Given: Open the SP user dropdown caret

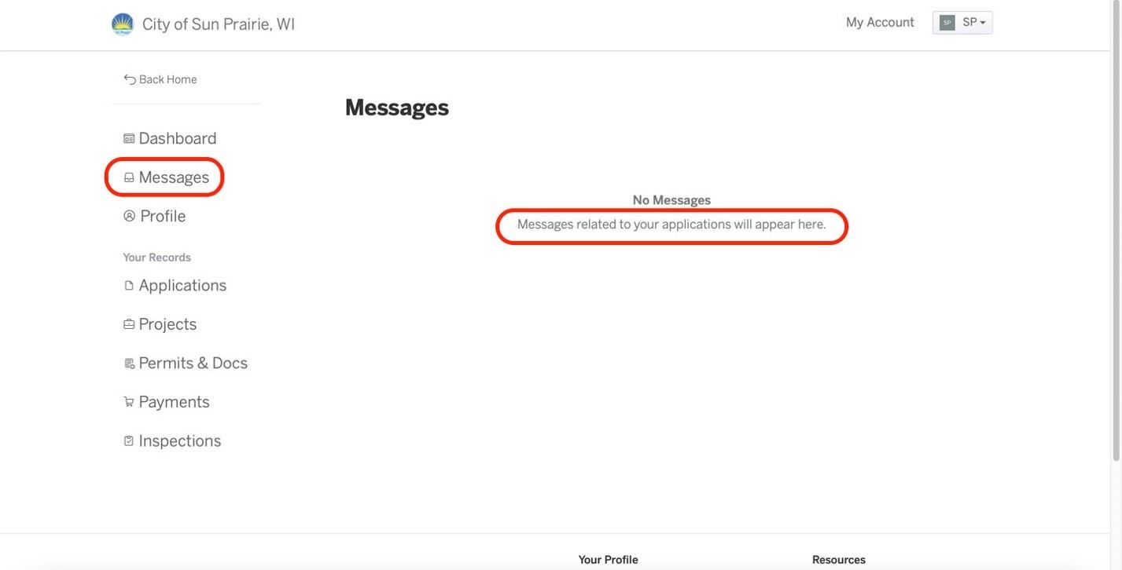Looking at the screenshot, I should (x=983, y=23).
